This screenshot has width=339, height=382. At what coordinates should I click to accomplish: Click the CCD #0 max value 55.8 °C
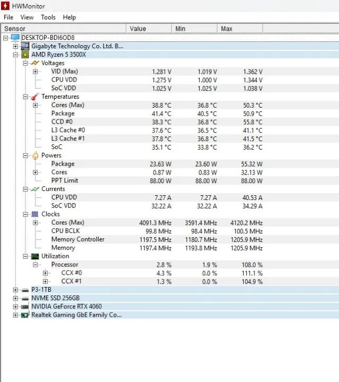point(253,122)
